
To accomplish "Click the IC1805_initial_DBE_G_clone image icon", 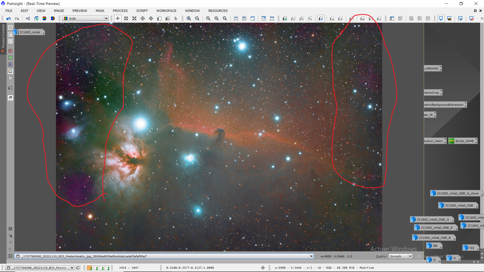I will pos(456,193).
